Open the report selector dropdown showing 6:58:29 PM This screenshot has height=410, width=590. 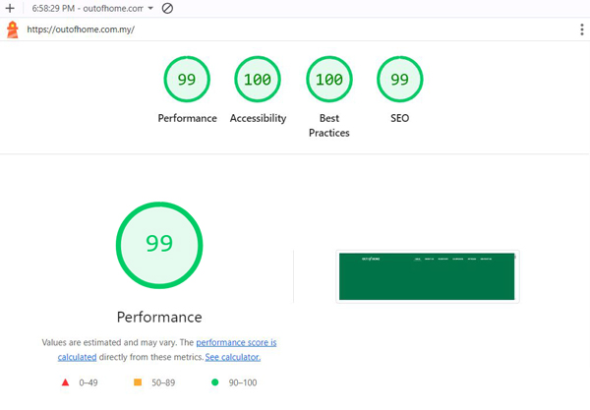tap(92, 8)
